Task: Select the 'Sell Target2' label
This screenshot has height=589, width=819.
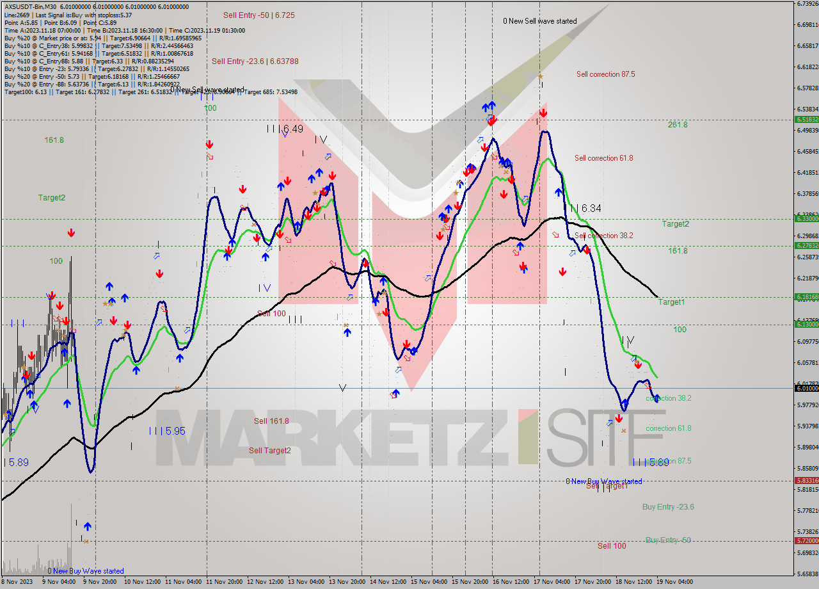Action: (x=270, y=451)
